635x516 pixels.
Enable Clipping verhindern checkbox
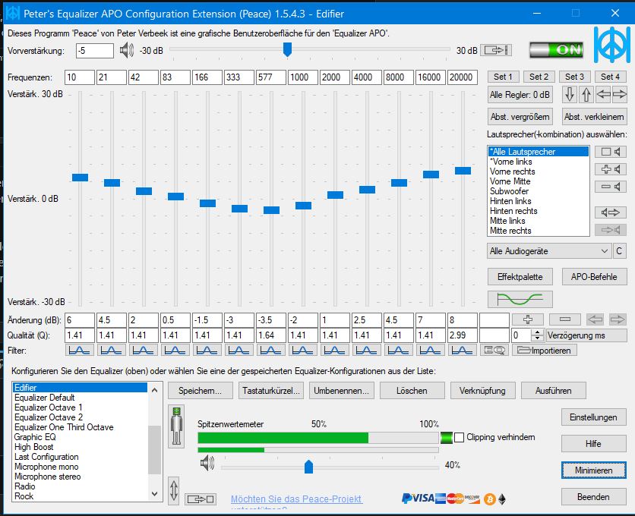(459, 438)
